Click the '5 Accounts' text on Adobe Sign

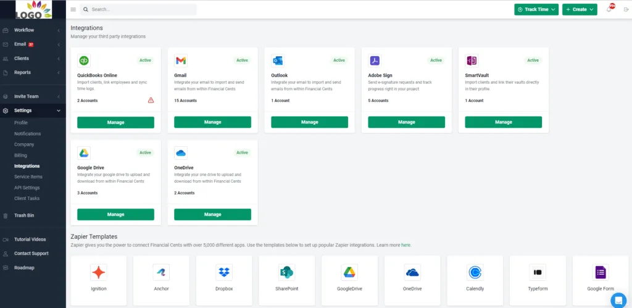(378, 101)
